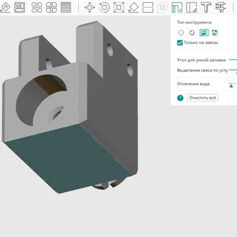237x237 pixels.
Task: Select the Lay on face tool
Action: coord(133,8)
